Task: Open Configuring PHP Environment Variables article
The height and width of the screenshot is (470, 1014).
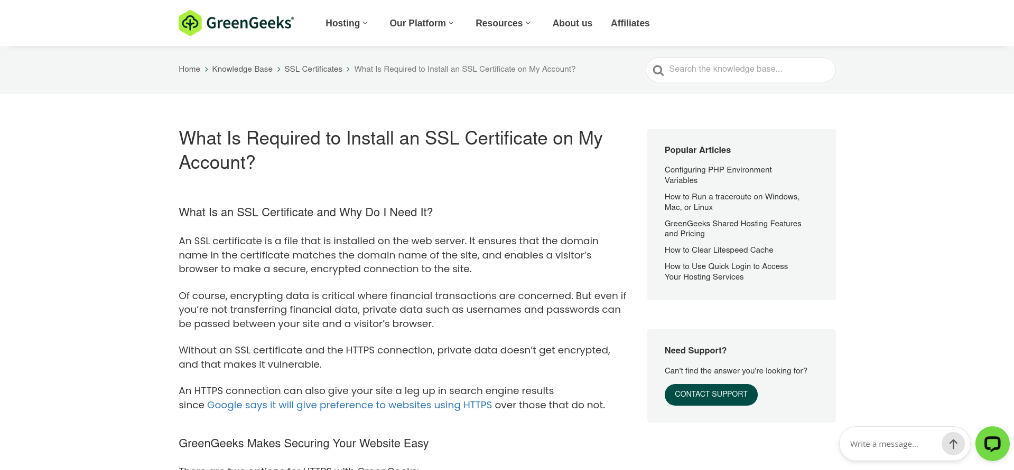Action: [x=718, y=175]
